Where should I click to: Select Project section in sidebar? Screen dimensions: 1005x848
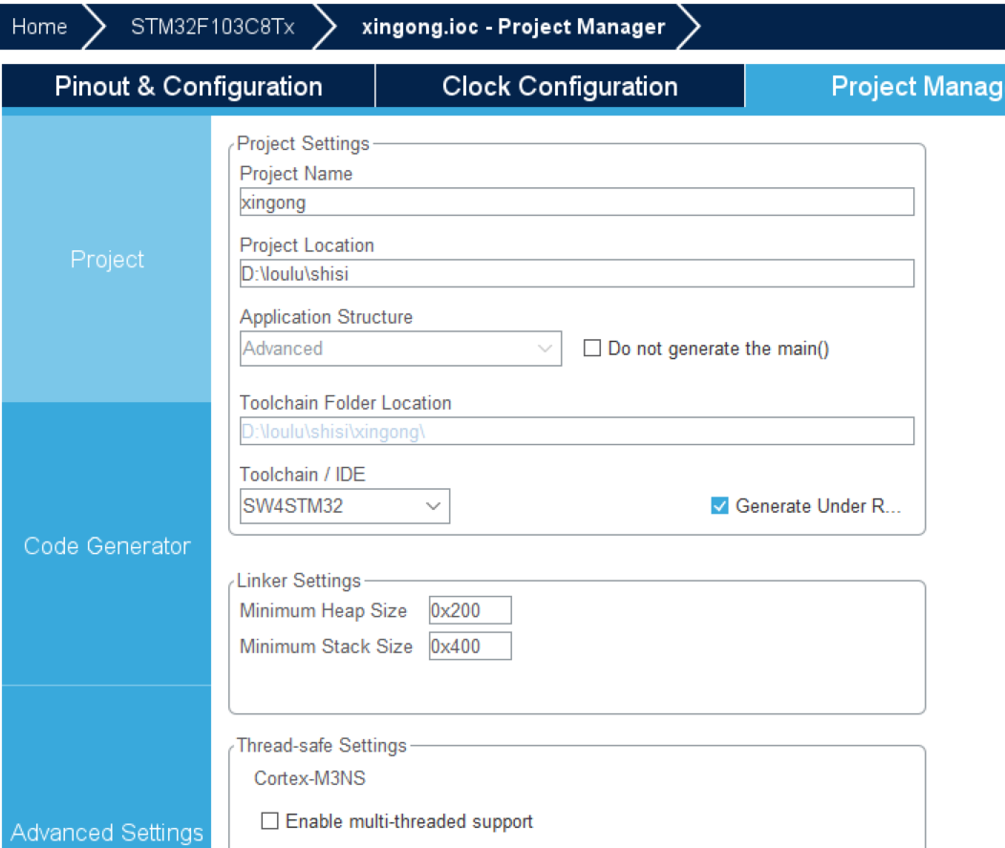pyautogui.click(x=106, y=259)
